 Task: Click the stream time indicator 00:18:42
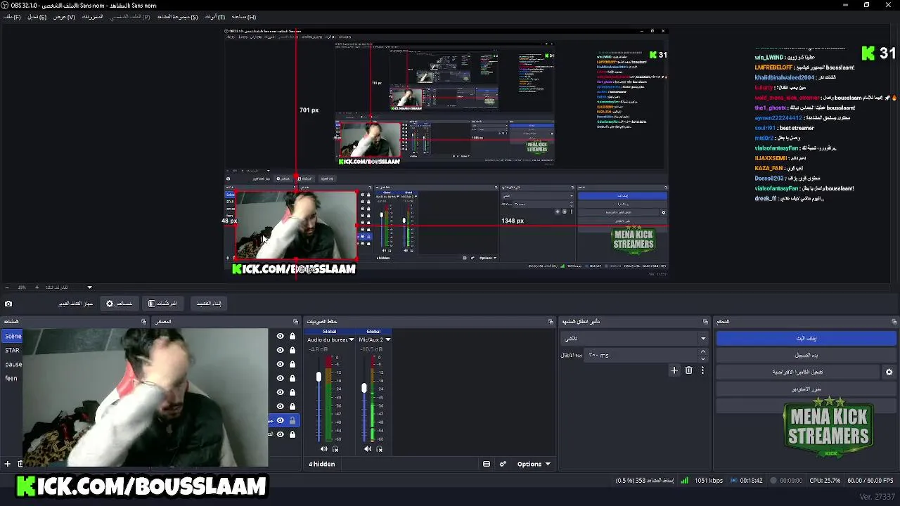click(751, 481)
